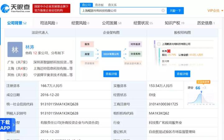Click the score marker on distribution chart
This screenshot has width=224, height=140.
tap(201, 92)
